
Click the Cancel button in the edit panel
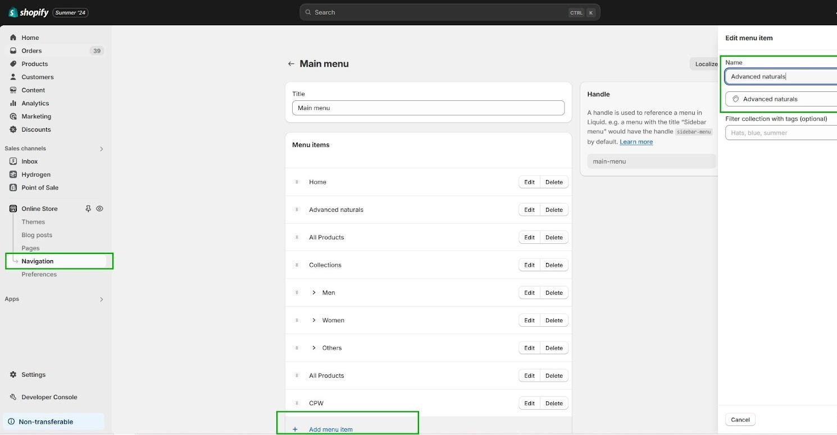[740, 419]
